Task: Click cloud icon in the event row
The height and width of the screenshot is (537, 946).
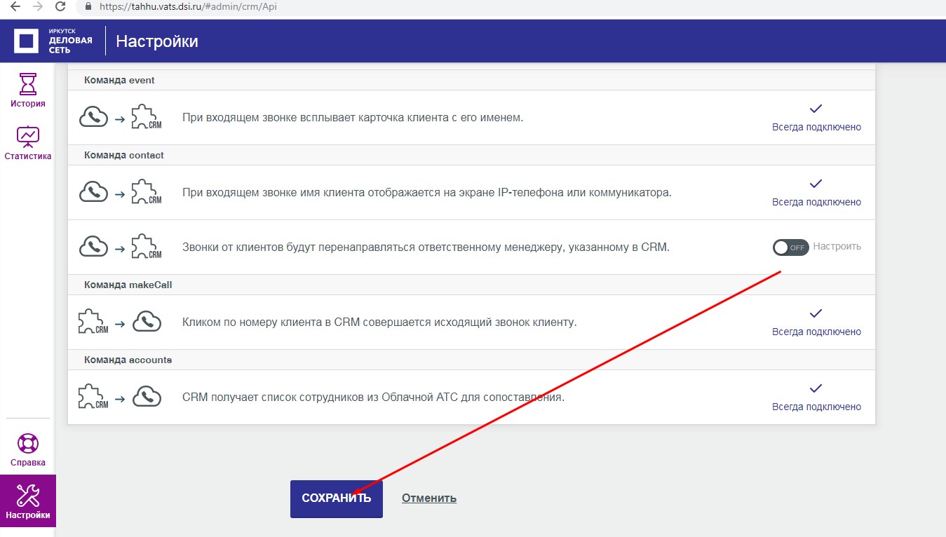Action: (93, 117)
